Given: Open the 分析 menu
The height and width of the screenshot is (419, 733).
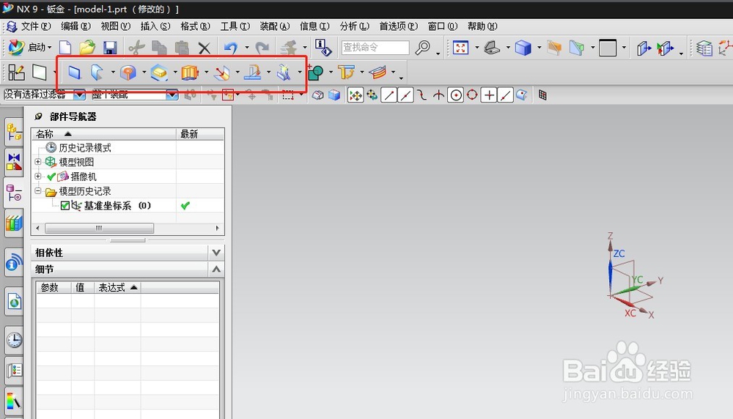Looking at the screenshot, I should (x=354, y=26).
